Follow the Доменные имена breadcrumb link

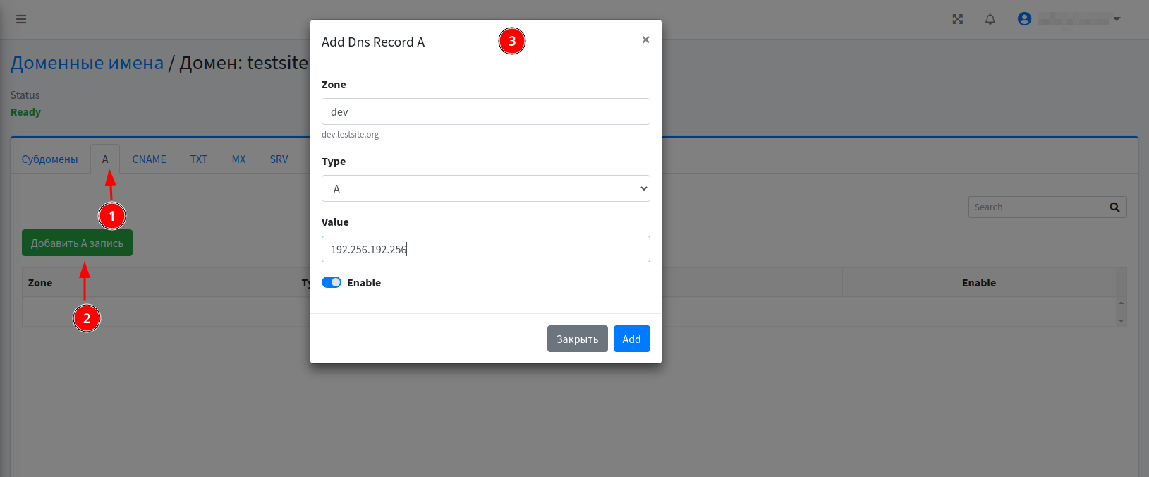coord(87,63)
